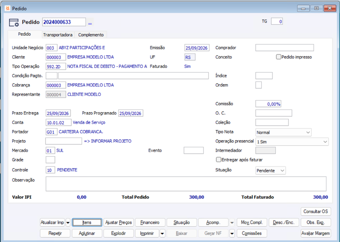Click the Cliente code field
The image size is (340, 242).
[x=56, y=57]
